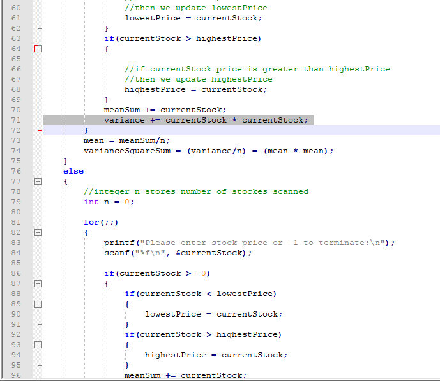Click comment about currentStock greater than highestPrice

point(257,70)
